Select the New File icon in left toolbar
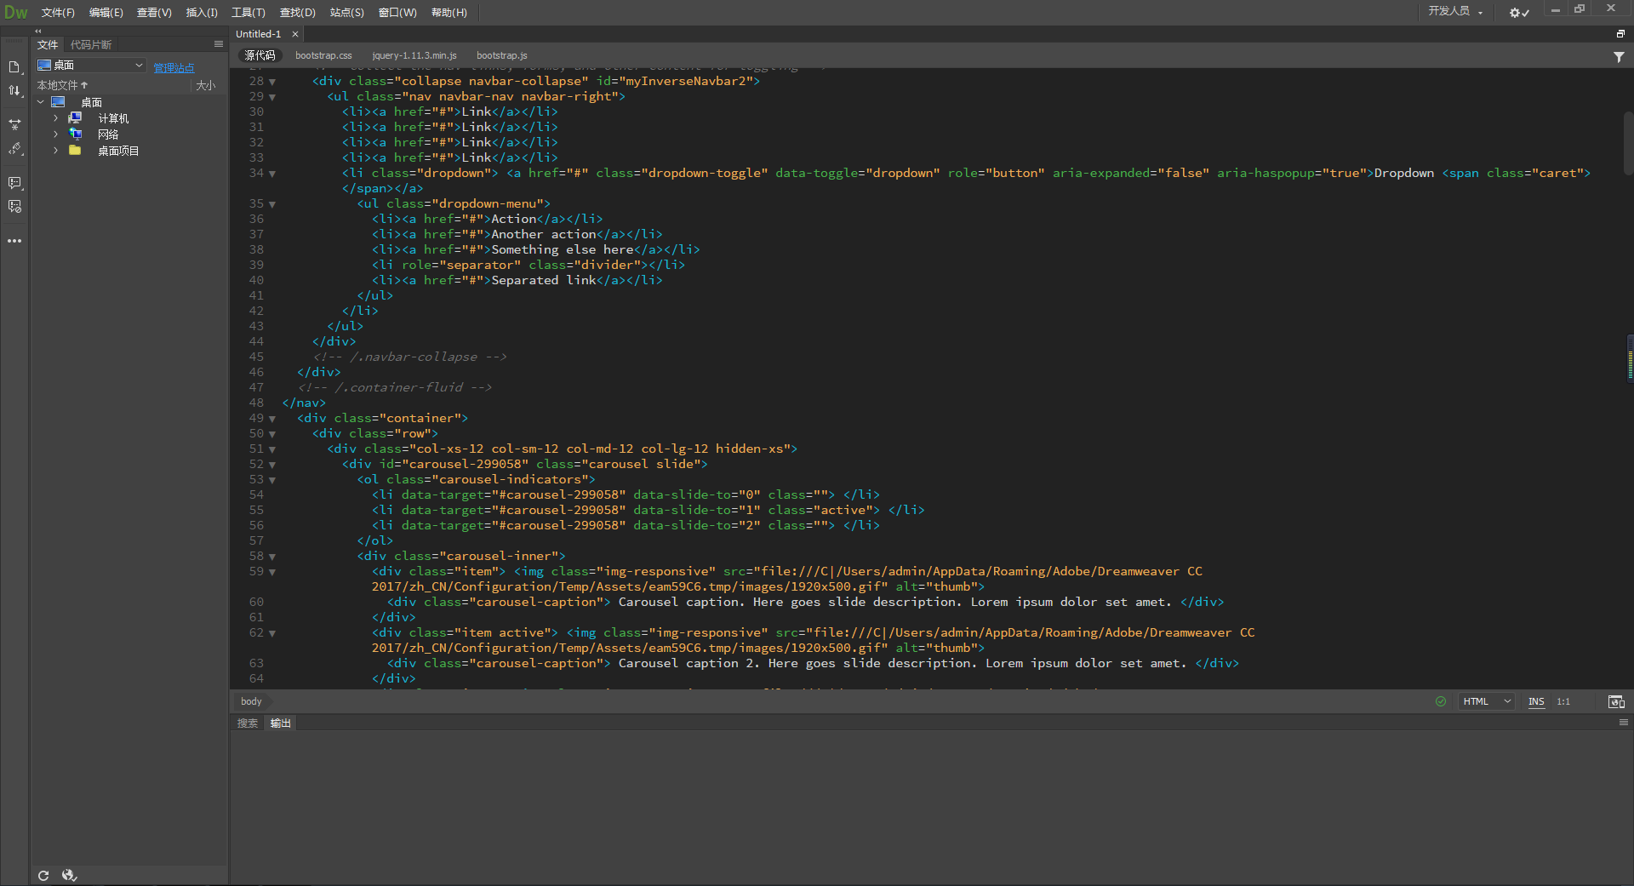Image resolution: width=1634 pixels, height=886 pixels. click(x=14, y=66)
